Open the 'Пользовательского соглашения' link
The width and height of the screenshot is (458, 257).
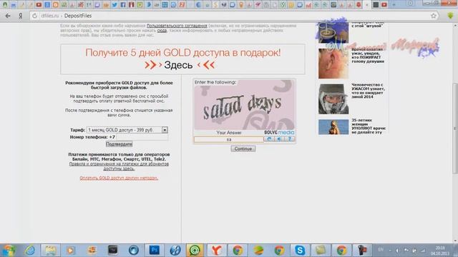[x=177, y=26]
